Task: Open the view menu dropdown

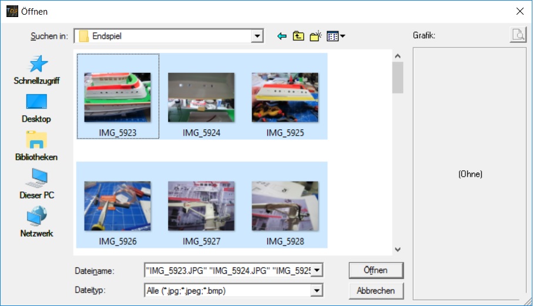Action: pyautogui.click(x=336, y=36)
